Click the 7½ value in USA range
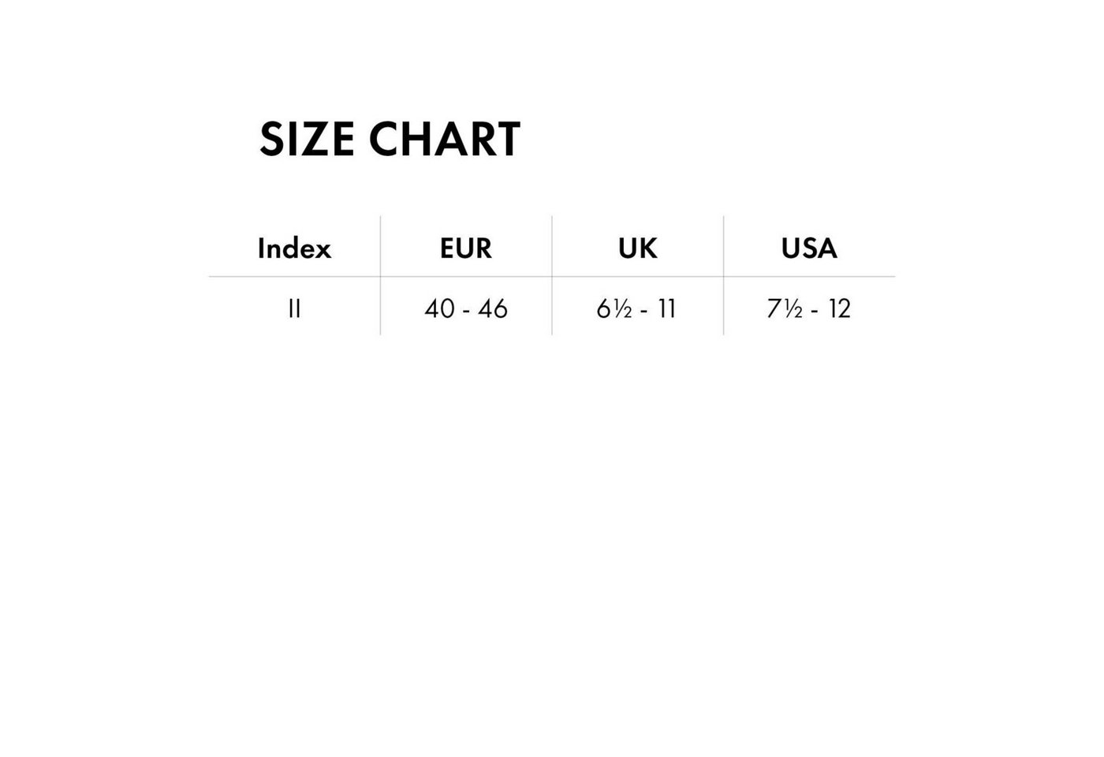 coord(785,308)
